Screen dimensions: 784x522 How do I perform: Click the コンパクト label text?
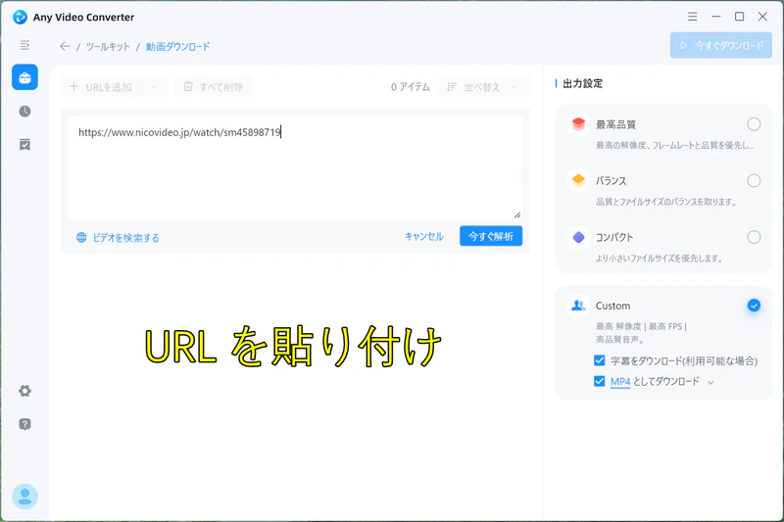(x=614, y=237)
